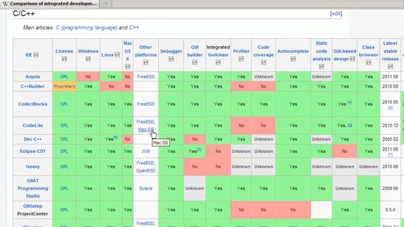This screenshot has width=404, height=227.
Task: Sort by Linux column icon
Action: pyautogui.click(x=117, y=55)
